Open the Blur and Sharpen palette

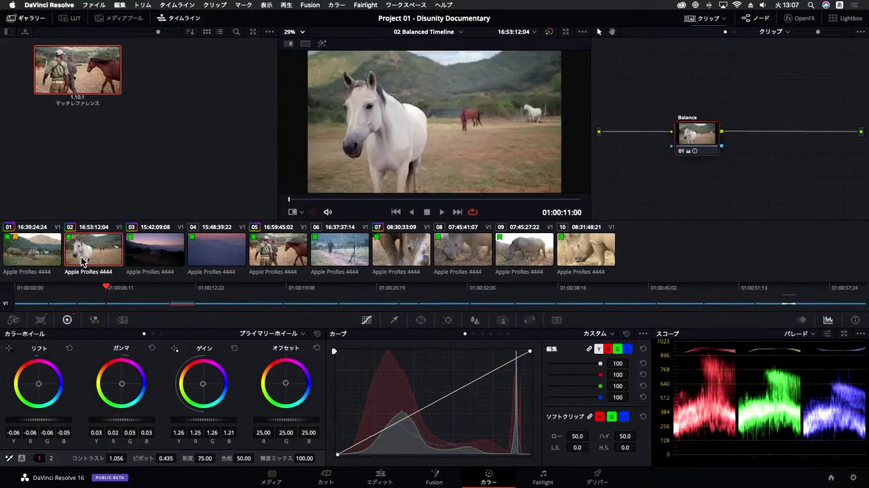(x=475, y=320)
